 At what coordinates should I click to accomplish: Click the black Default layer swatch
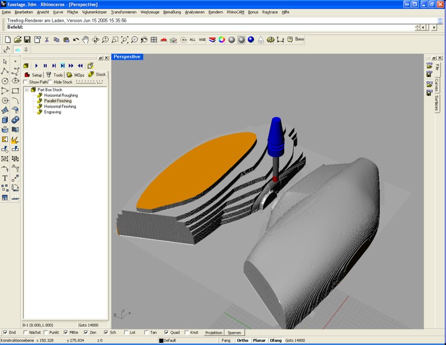pos(161,341)
